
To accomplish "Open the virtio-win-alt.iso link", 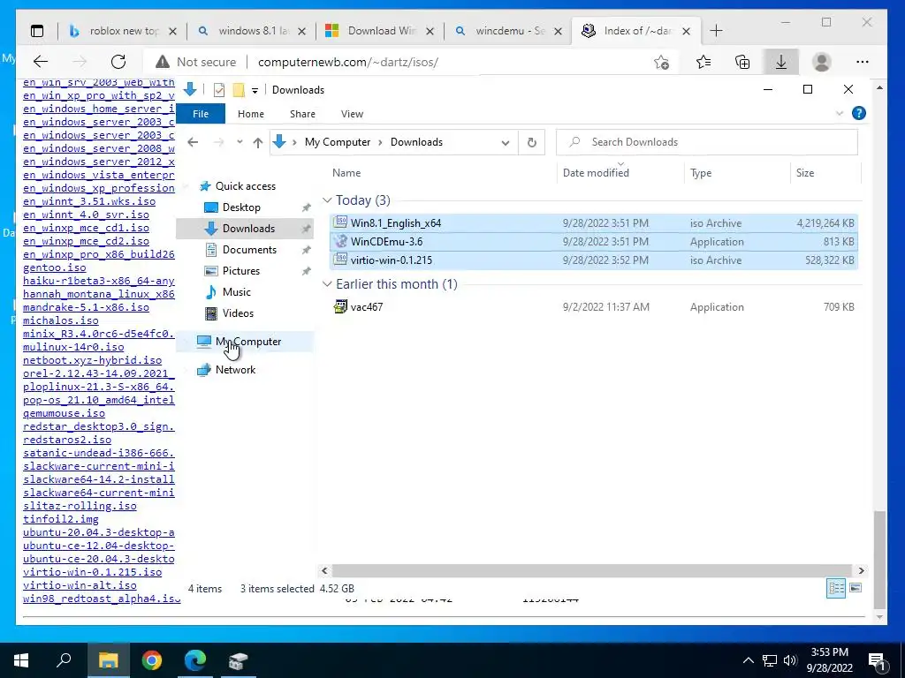I will (80, 586).
